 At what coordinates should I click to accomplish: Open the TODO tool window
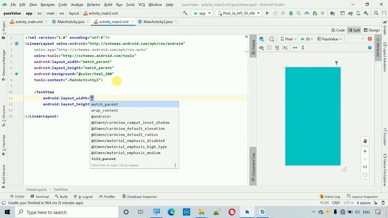[x=17, y=196]
